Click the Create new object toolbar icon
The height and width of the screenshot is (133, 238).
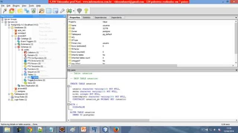pos(27,11)
